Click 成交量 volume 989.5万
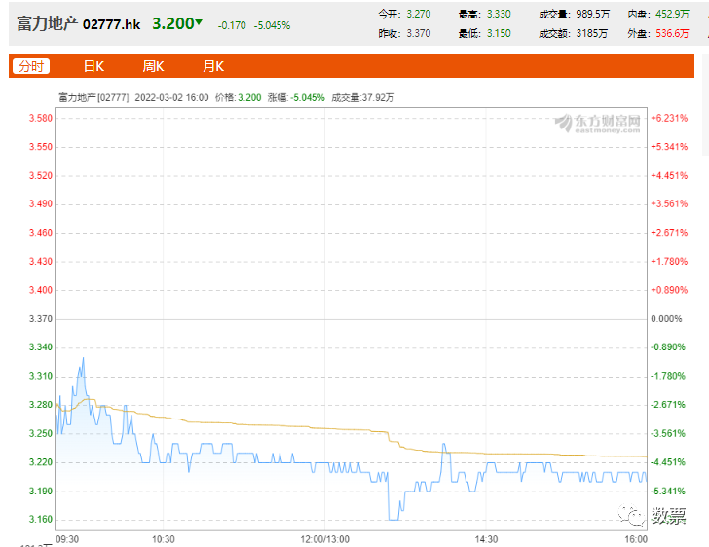This screenshot has width=709, height=547. [x=593, y=14]
